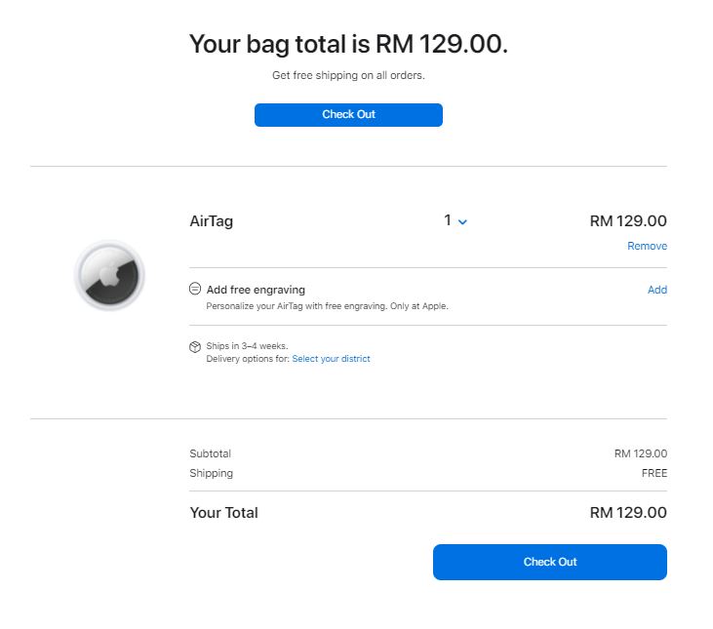713x629 pixels.
Task: Click the shipping box icon
Action: (x=195, y=346)
